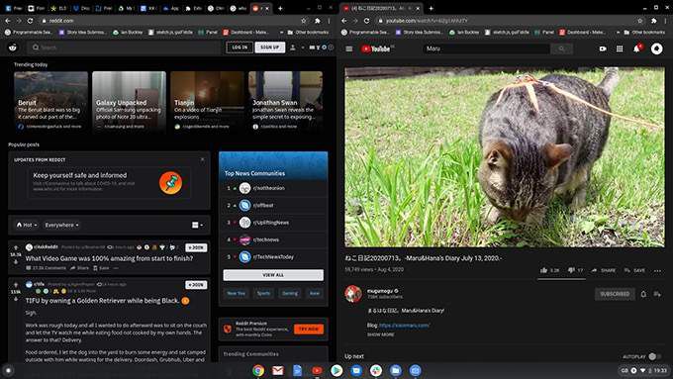The height and width of the screenshot is (379, 673).
Task: Bookmark reddit.com with the star icon
Action: tap(304, 21)
